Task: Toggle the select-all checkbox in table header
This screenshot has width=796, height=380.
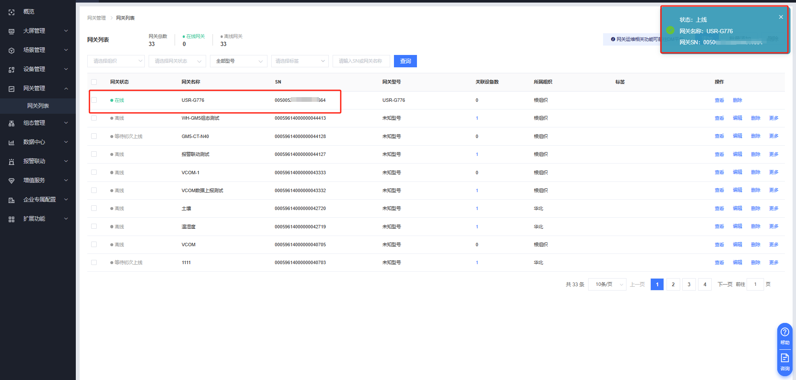Action: pyautogui.click(x=94, y=82)
